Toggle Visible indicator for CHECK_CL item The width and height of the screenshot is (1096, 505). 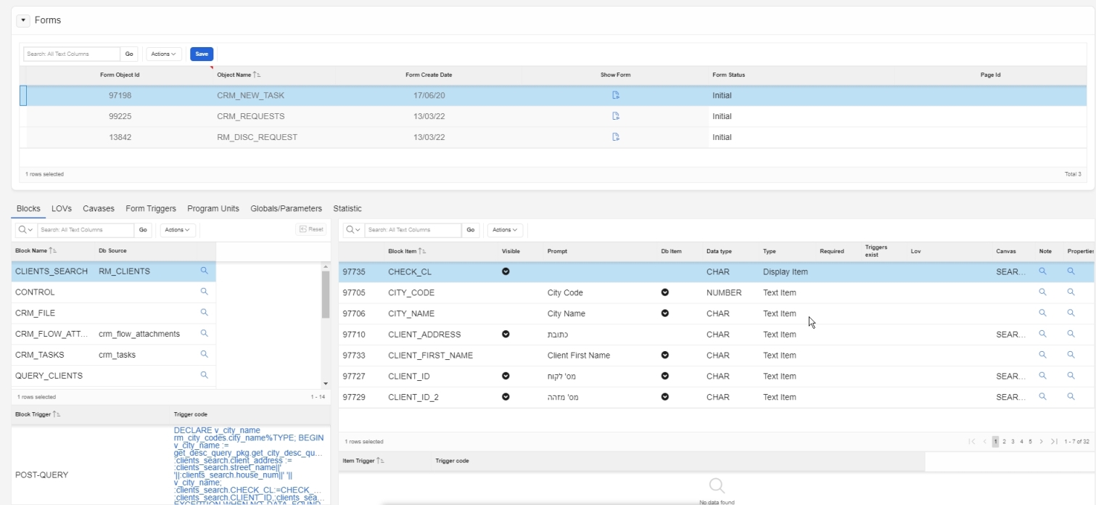pos(506,271)
